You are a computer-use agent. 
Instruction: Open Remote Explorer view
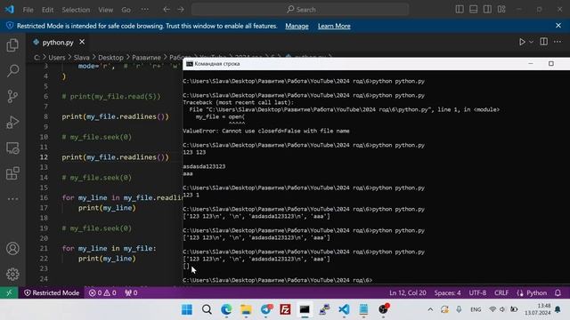coord(12,148)
